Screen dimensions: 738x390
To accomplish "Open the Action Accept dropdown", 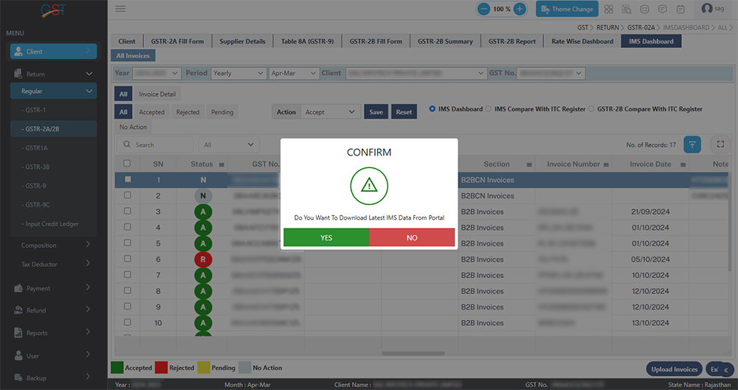I will click(x=330, y=112).
